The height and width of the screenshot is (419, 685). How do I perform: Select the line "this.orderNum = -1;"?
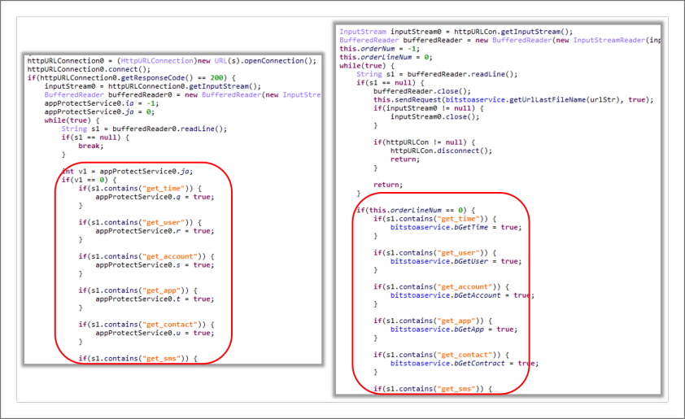(x=380, y=49)
